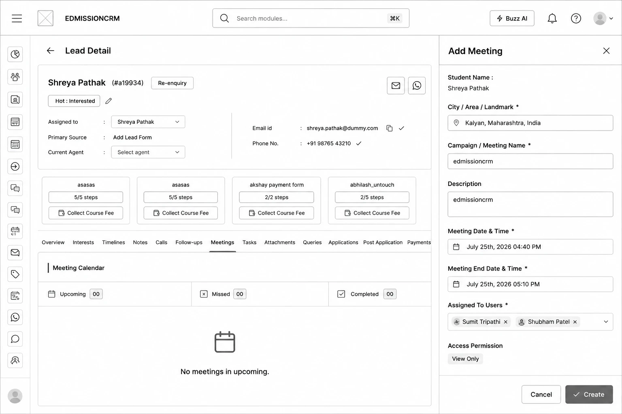The width and height of the screenshot is (622, 414).
Task: Click the Campaign / Meeting Name input
Action: (x=530, y=161)
